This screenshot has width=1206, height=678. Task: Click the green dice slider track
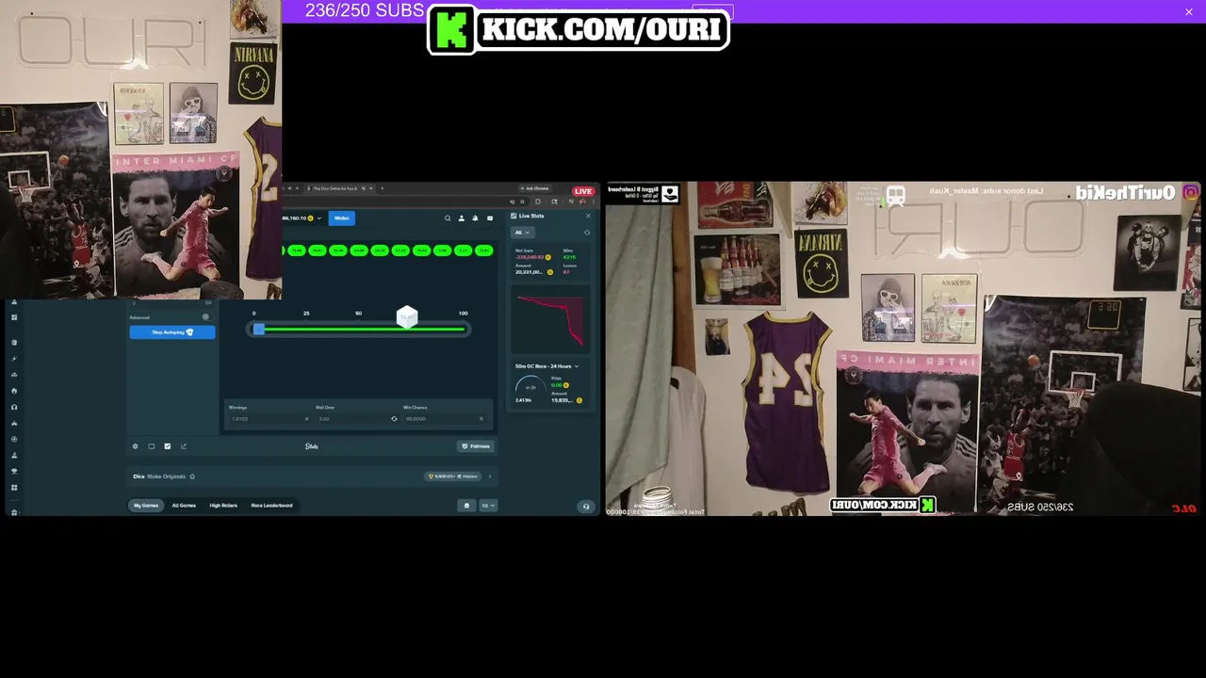(366, 329)
